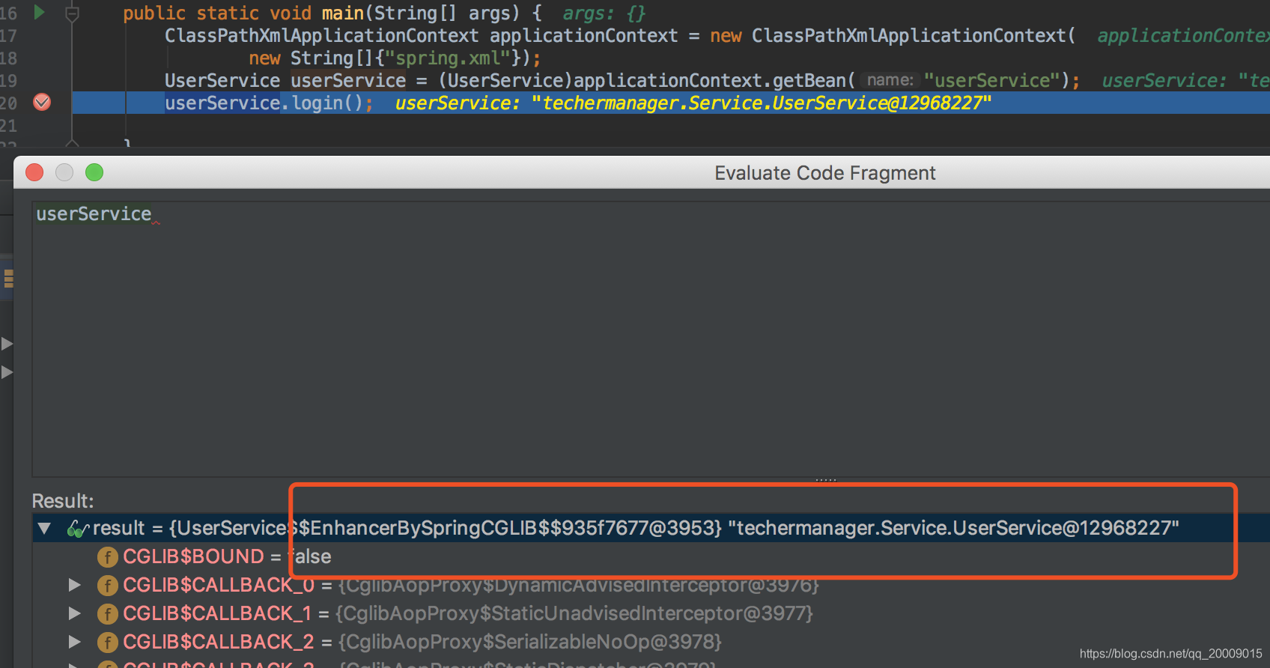This screenshot has height=668, width=1270.
Task: Expand the CGLIB$CALLBACK_2 node
Action: pyautogui.click(x=74, y=642)
